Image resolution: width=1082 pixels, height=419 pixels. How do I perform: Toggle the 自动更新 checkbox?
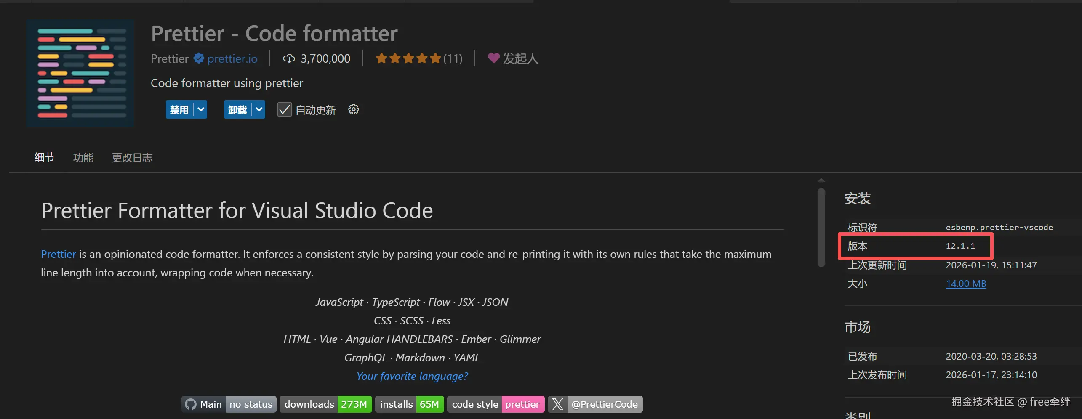point(285,110)
